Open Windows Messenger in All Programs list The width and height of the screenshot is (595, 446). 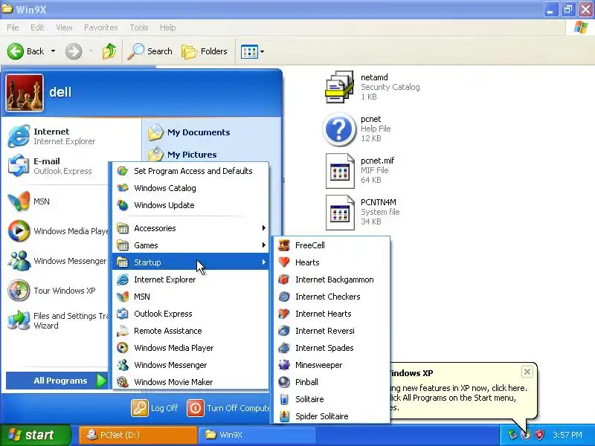coord(190,365)
